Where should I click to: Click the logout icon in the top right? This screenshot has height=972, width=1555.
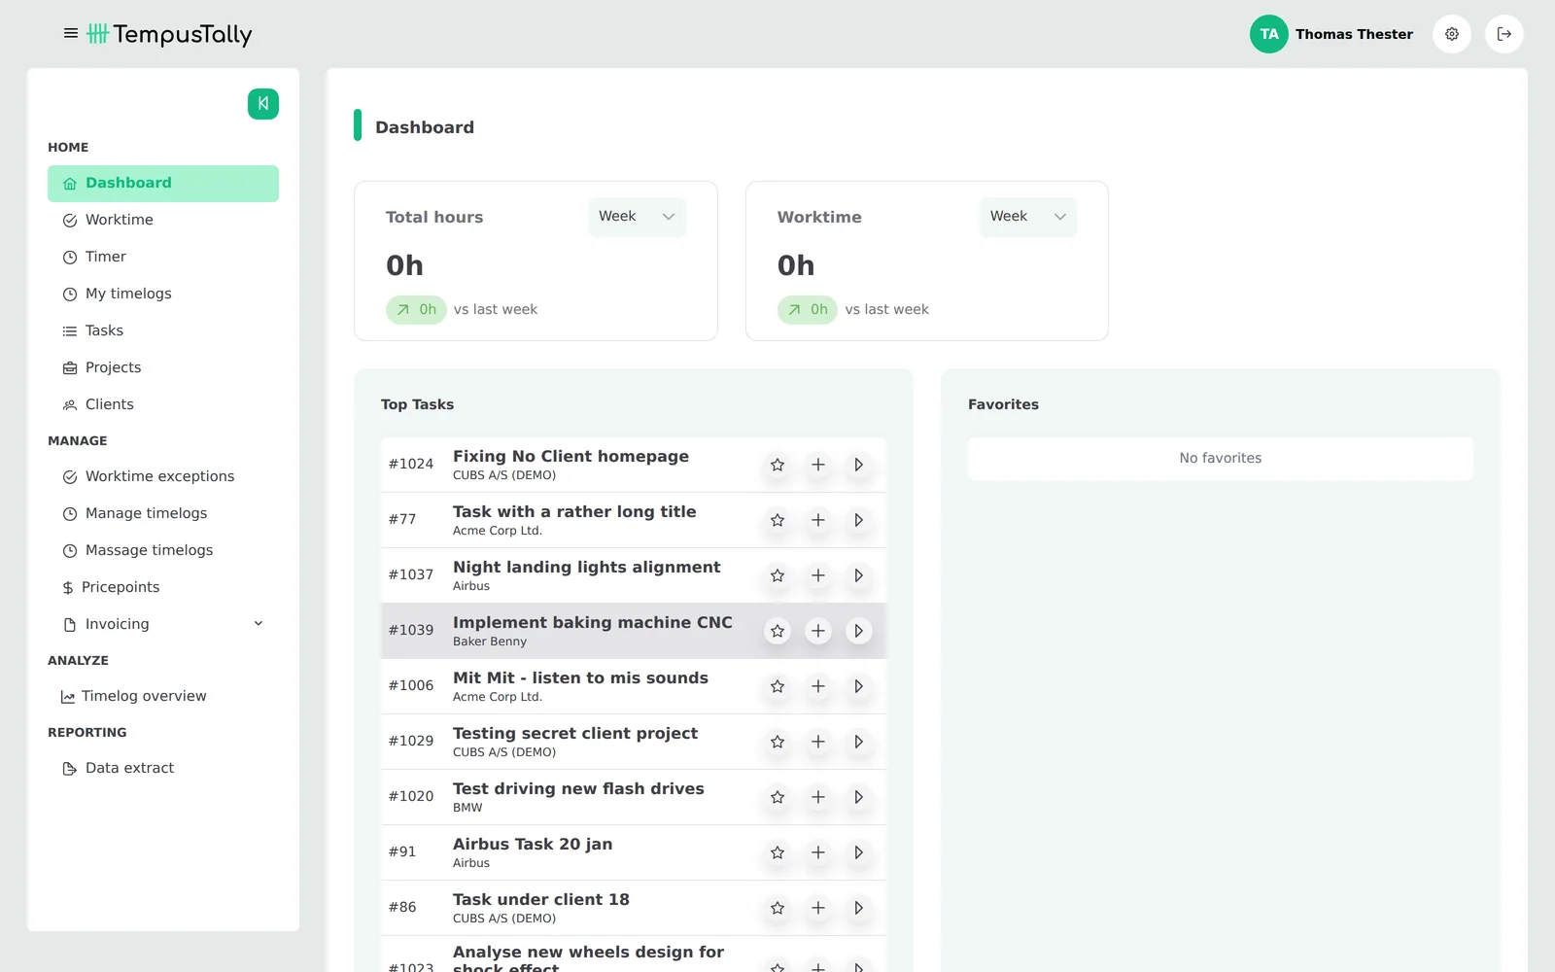1504,34
